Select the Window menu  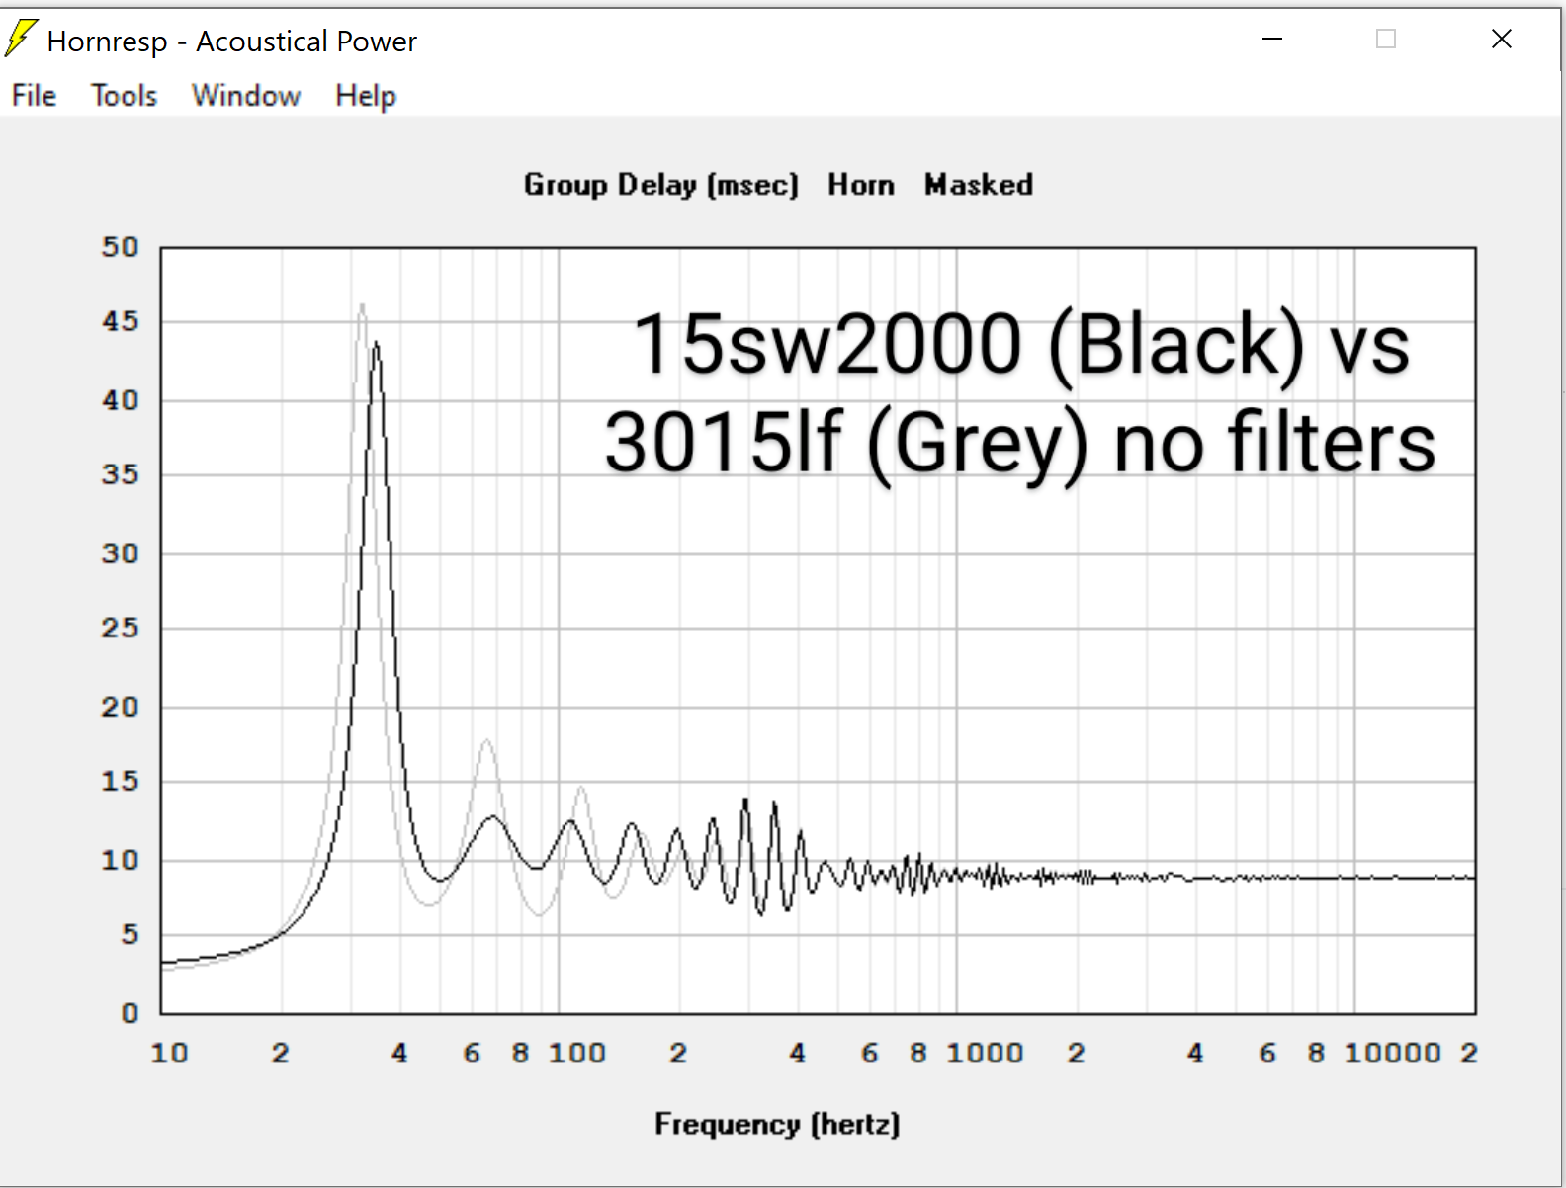(245, 96)
